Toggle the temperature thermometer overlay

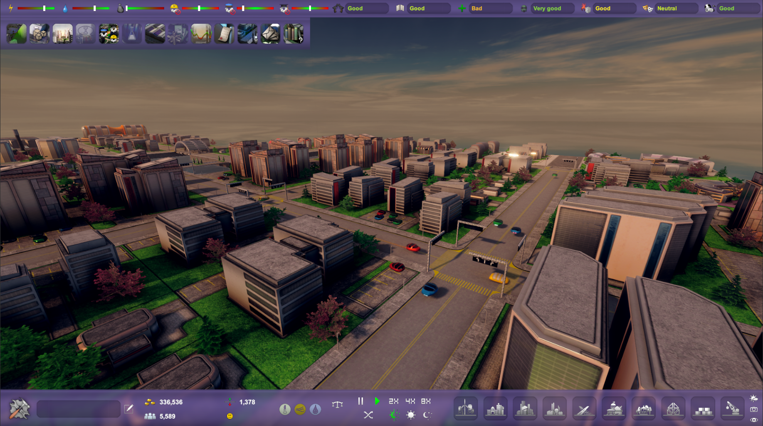[285, 409]
